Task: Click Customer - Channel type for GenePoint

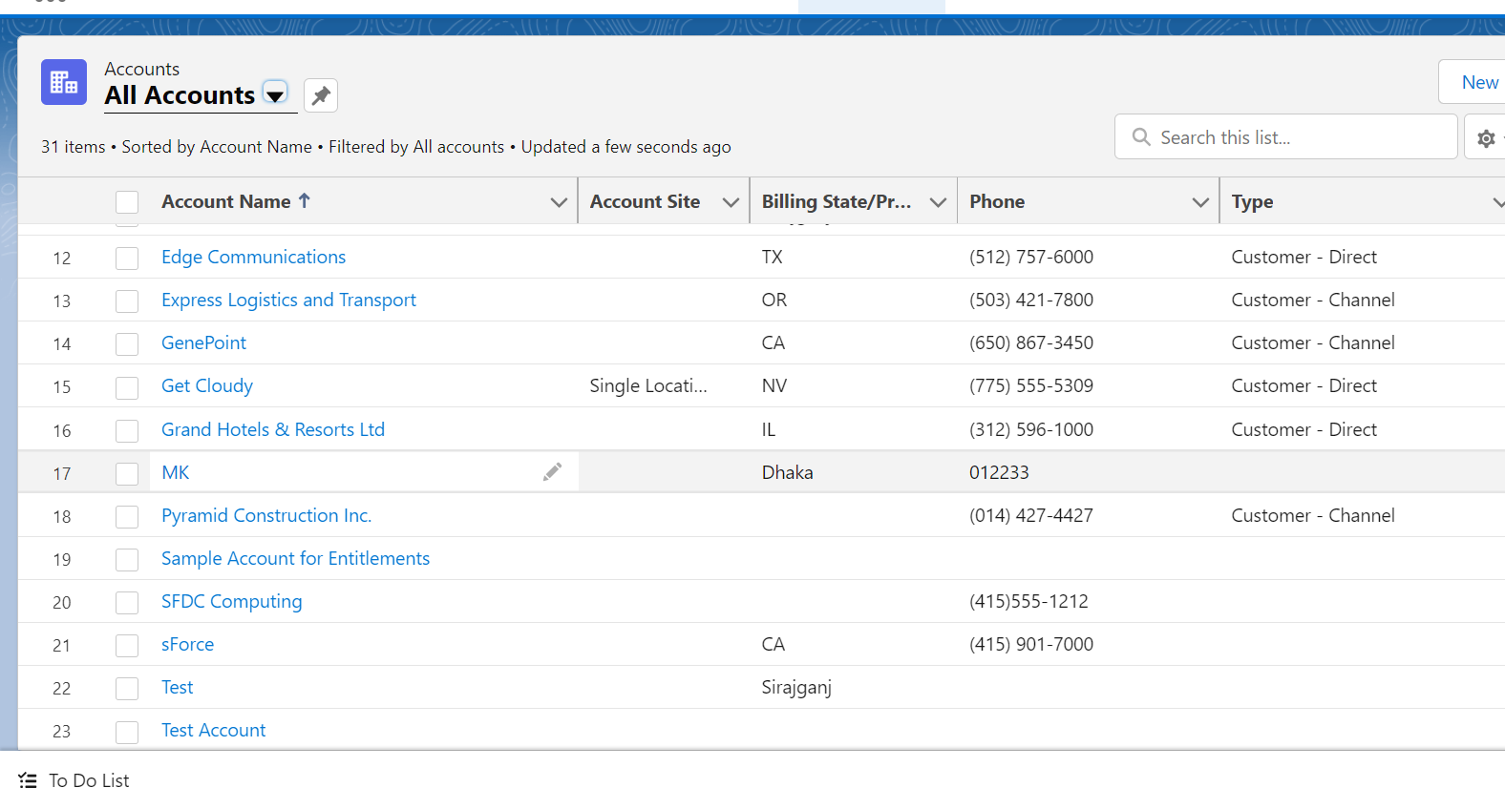Action: pos(1313,342)
